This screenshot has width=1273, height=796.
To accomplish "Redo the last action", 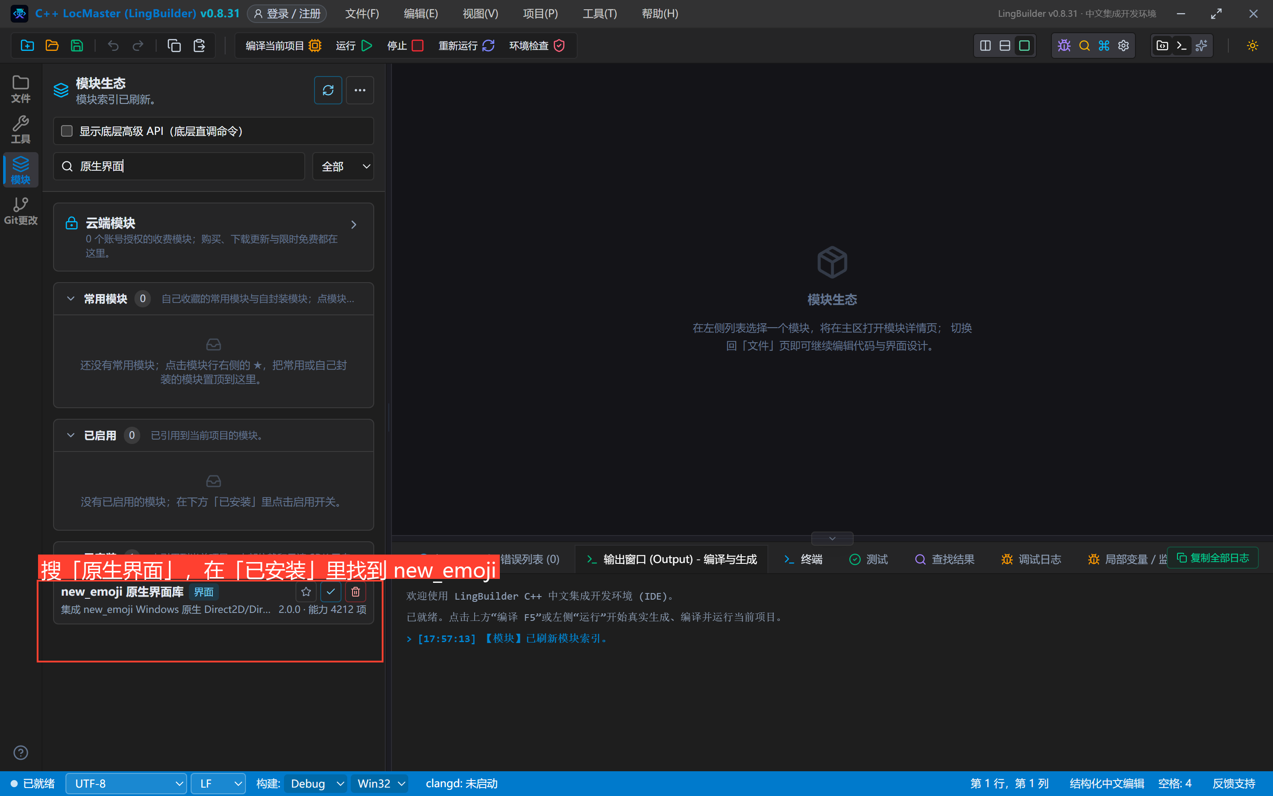I will (x=138, y=46).
